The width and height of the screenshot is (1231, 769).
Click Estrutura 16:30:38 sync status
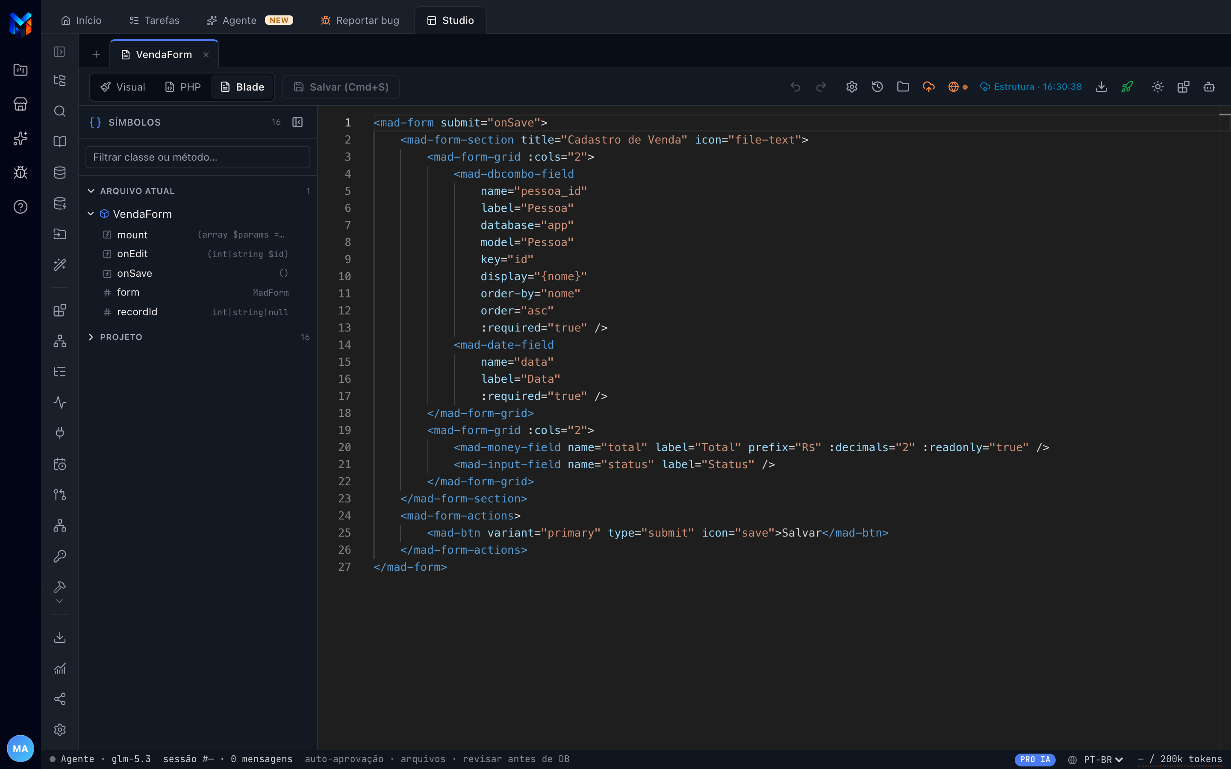point(1031,87)
